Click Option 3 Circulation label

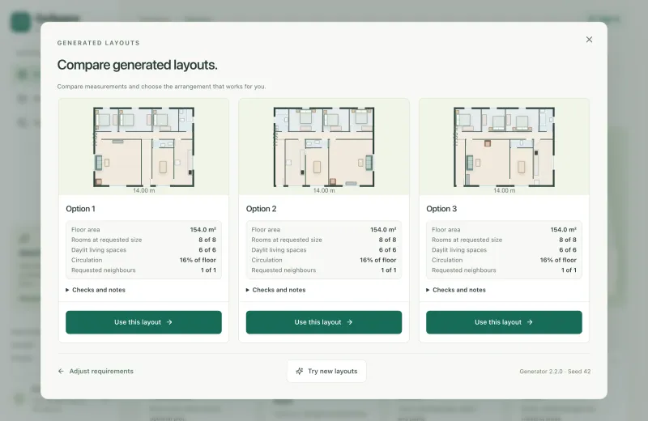click(x=447, y=260)
